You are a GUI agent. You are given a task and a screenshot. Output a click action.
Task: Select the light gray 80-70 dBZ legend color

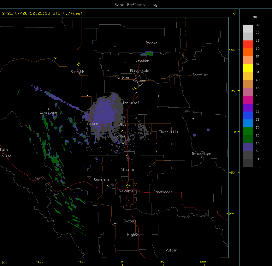248,29
